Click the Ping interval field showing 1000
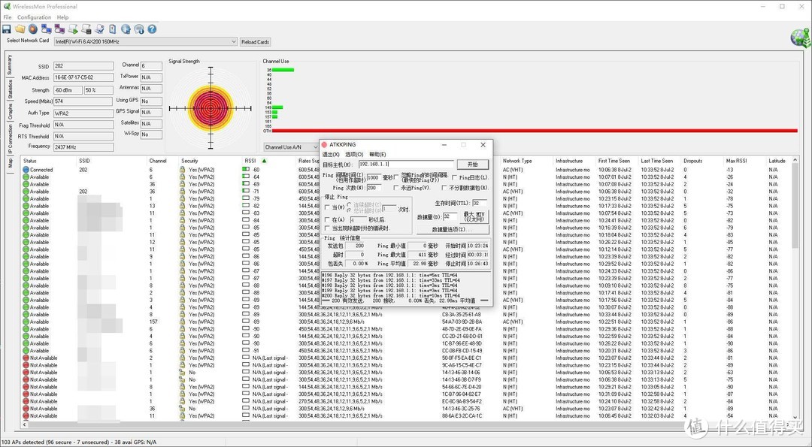This screenshot has width=812, height=447. (x=374, y=177)
